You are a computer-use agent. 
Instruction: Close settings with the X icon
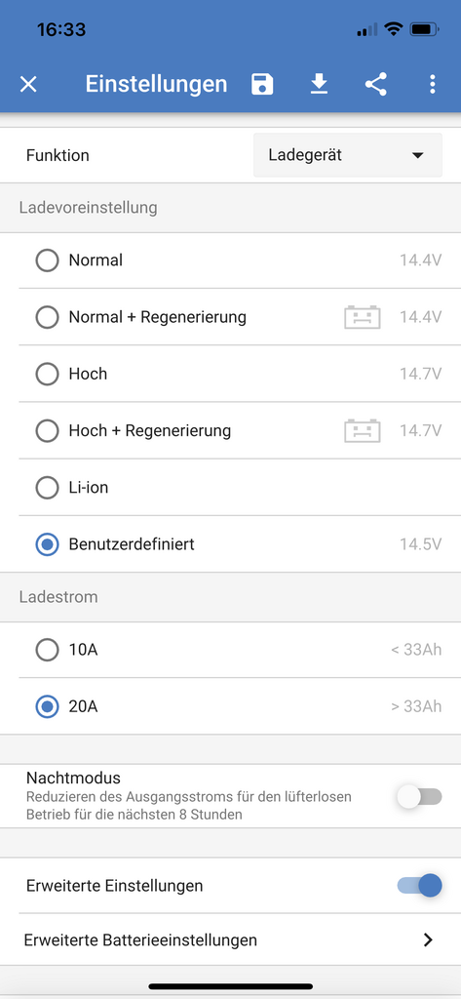coord(28,84)
